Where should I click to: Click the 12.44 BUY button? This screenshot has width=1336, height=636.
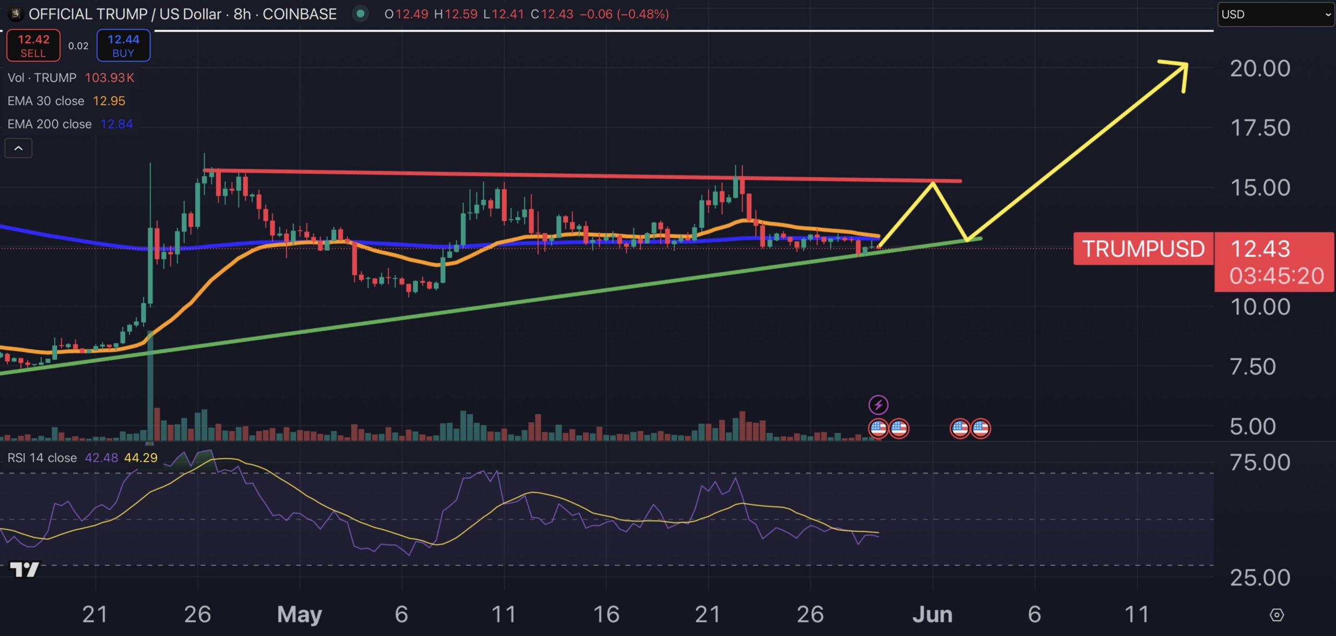tap(123, 46)
